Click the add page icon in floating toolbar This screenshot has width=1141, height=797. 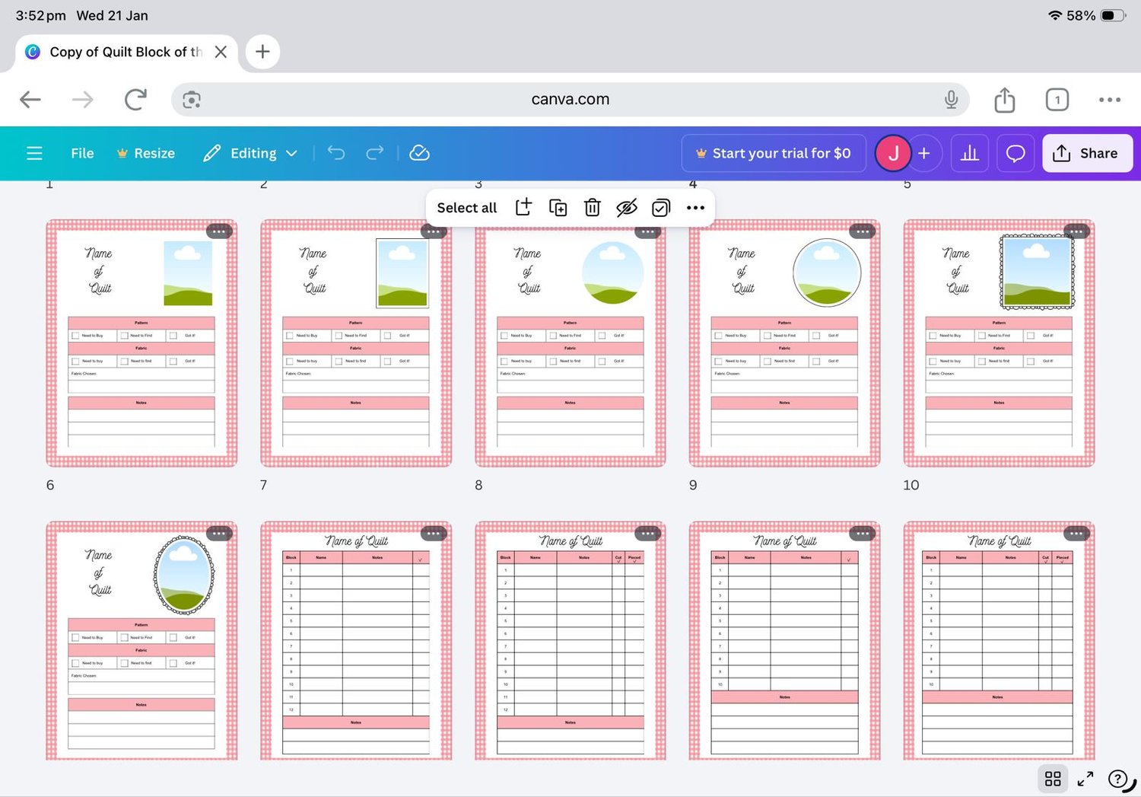coord(523,207)
